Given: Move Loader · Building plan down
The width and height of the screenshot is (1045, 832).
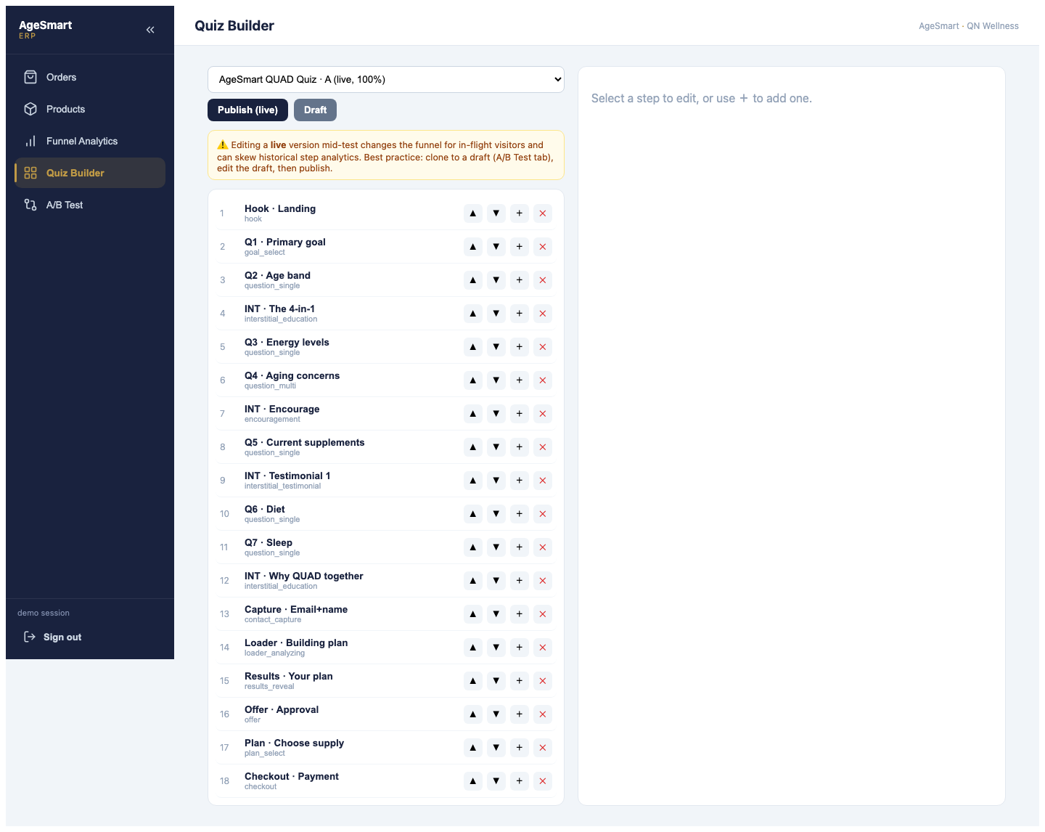Looking at the screenshot, I should point(496,648).
